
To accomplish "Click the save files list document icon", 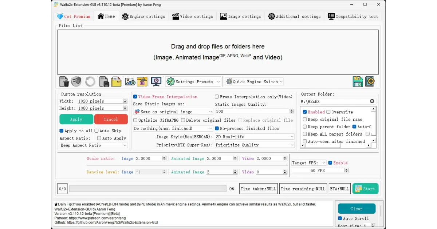I will [x=104, y=81].
